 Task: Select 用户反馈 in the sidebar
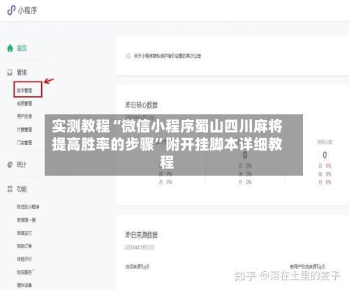click(24, 116)
